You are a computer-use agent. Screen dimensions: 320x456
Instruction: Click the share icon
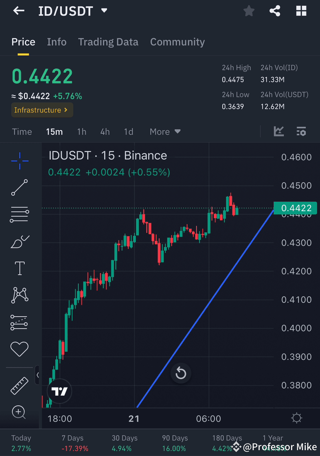tap(275, 11)
